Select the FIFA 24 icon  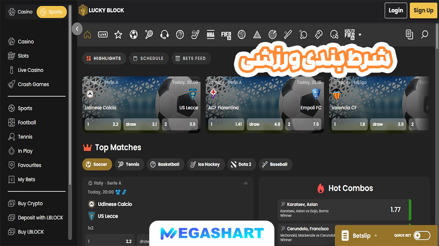click(x=226, y=35)
